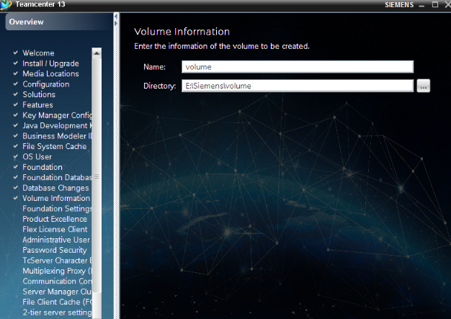
Task: Maximize the Teamcenter installer window
Action: [434, 5]
